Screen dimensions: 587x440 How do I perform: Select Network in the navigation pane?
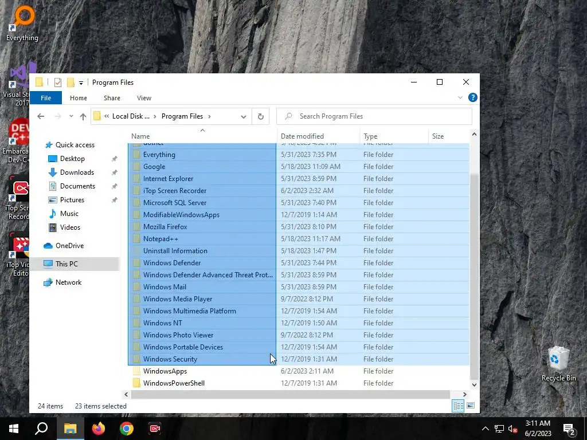(x=68, y=282)
